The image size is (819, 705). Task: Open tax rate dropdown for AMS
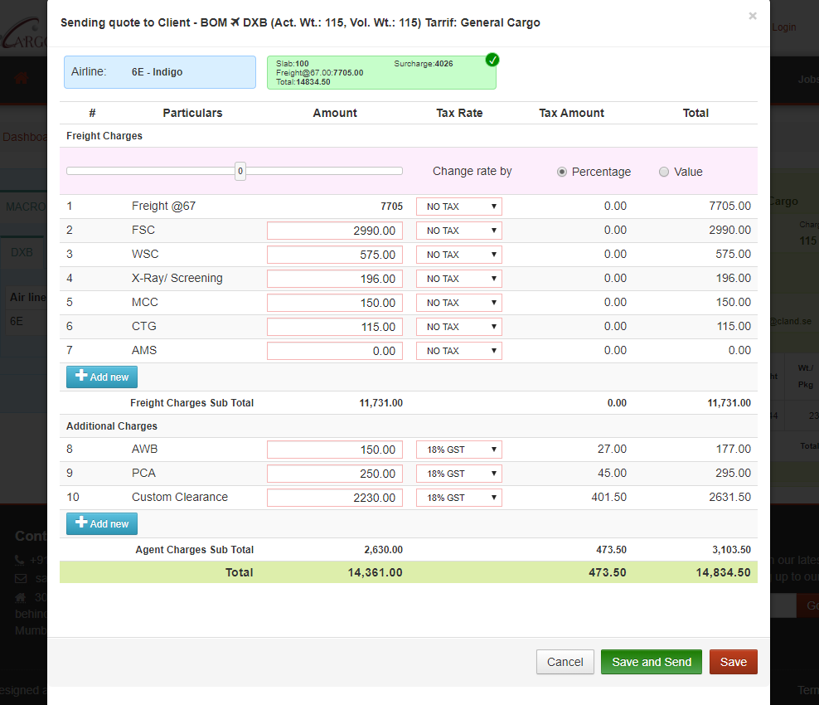(x=458, y=351)
